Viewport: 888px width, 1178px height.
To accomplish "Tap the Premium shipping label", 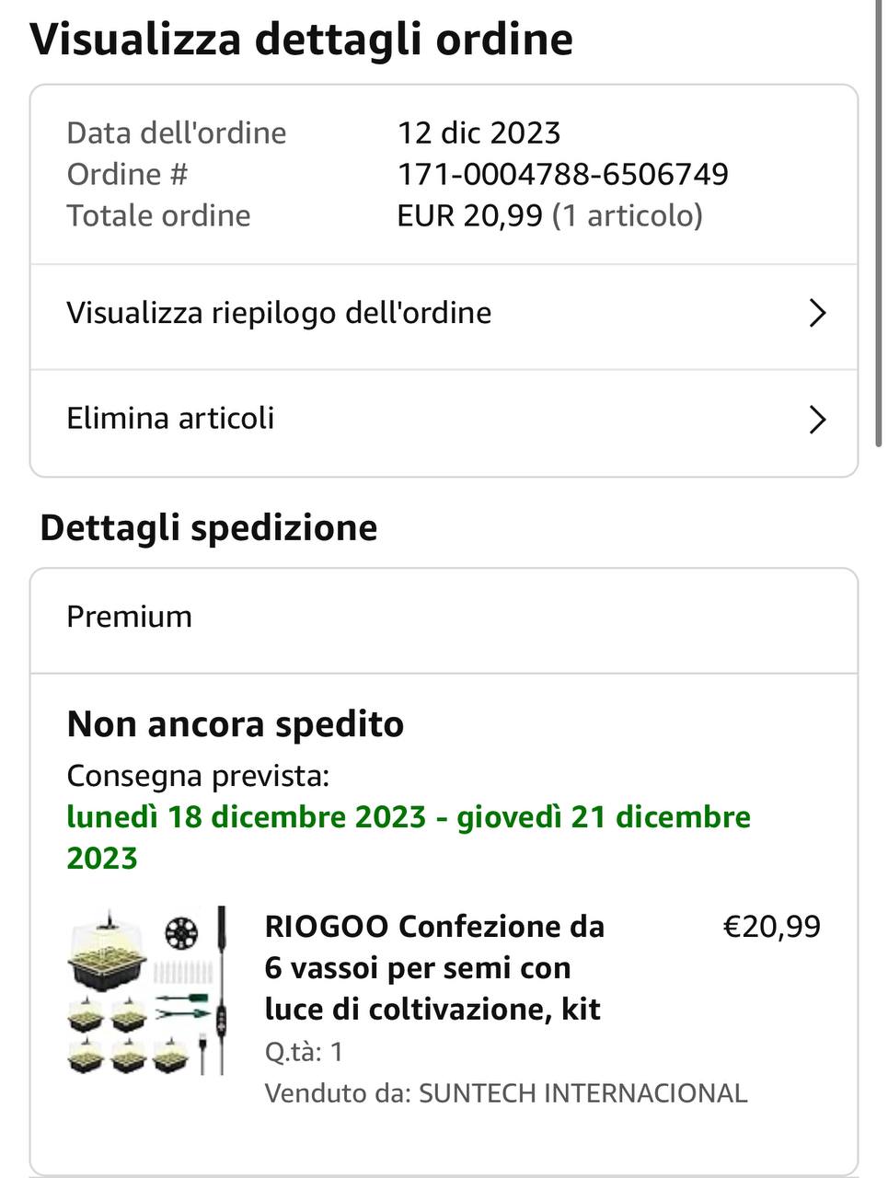I will click(130, 617).
